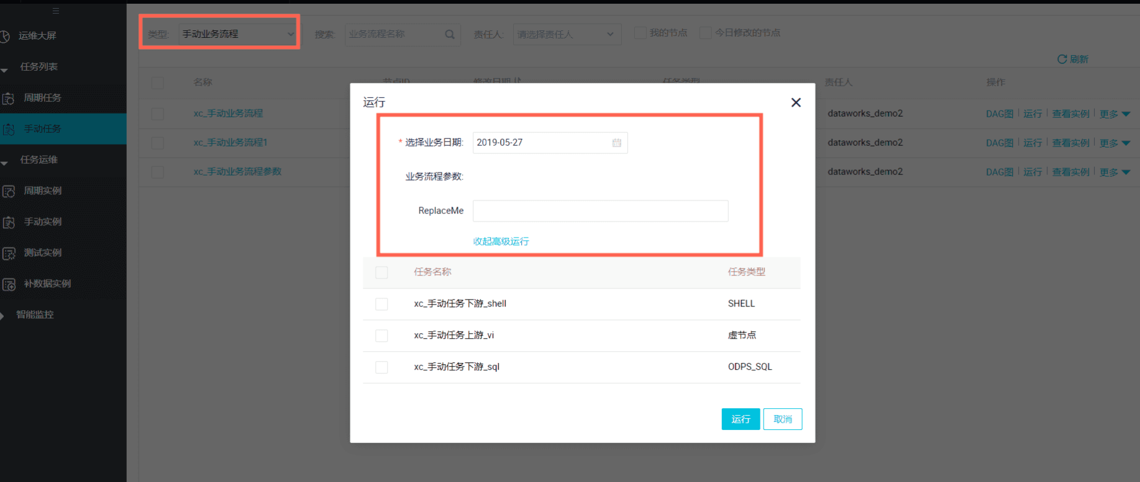Select 周期实例 in the sidebar

click(x=42, y=190)
